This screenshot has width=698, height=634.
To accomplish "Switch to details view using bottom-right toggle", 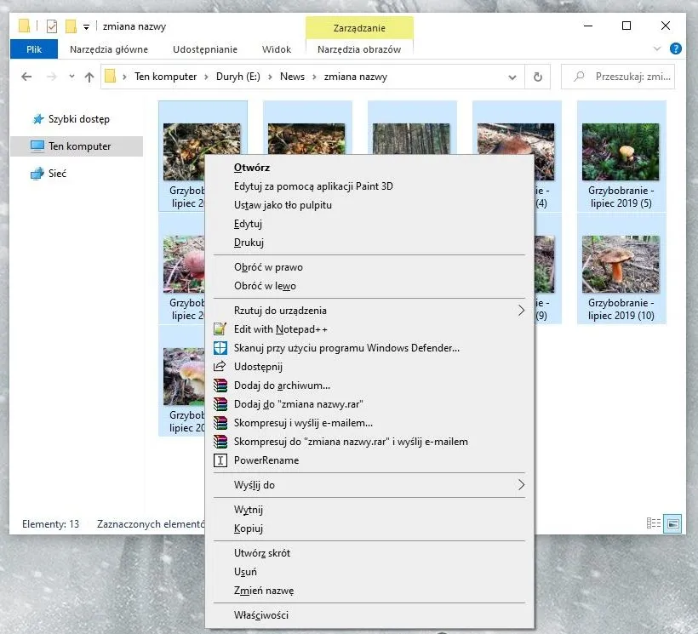I will [654, 523].
